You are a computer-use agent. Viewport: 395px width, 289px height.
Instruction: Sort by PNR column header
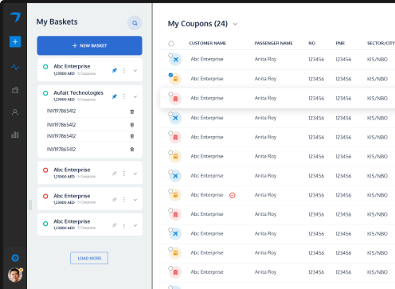click(340, 43)
